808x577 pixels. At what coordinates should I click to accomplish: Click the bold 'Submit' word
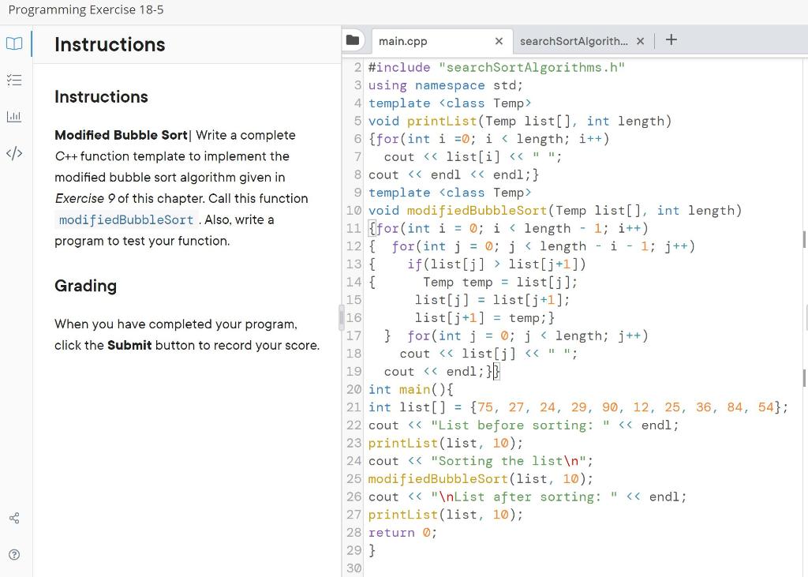[129, 346]
